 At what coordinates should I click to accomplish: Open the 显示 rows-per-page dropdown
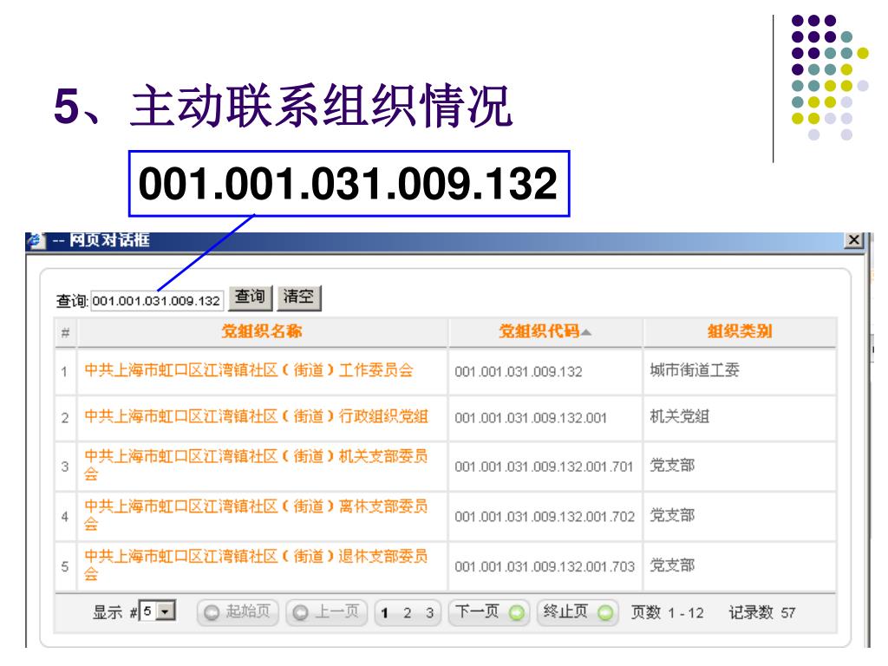click(158, 611)
